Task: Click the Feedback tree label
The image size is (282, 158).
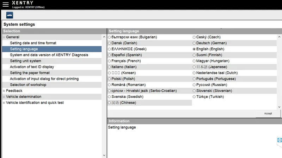Action: tap(14, 91)
